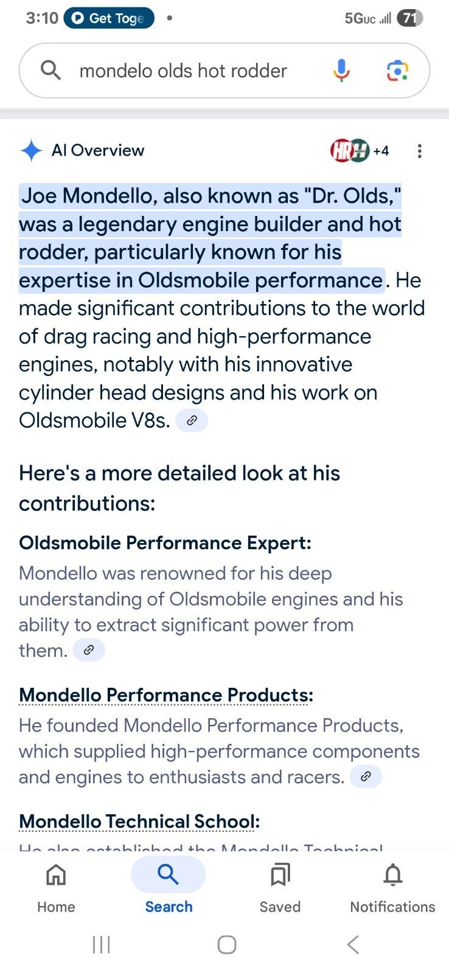Edit the 'mondelo olds hot rodder' query
Screen dimensions: 449x973
click(x=183, y=71)
